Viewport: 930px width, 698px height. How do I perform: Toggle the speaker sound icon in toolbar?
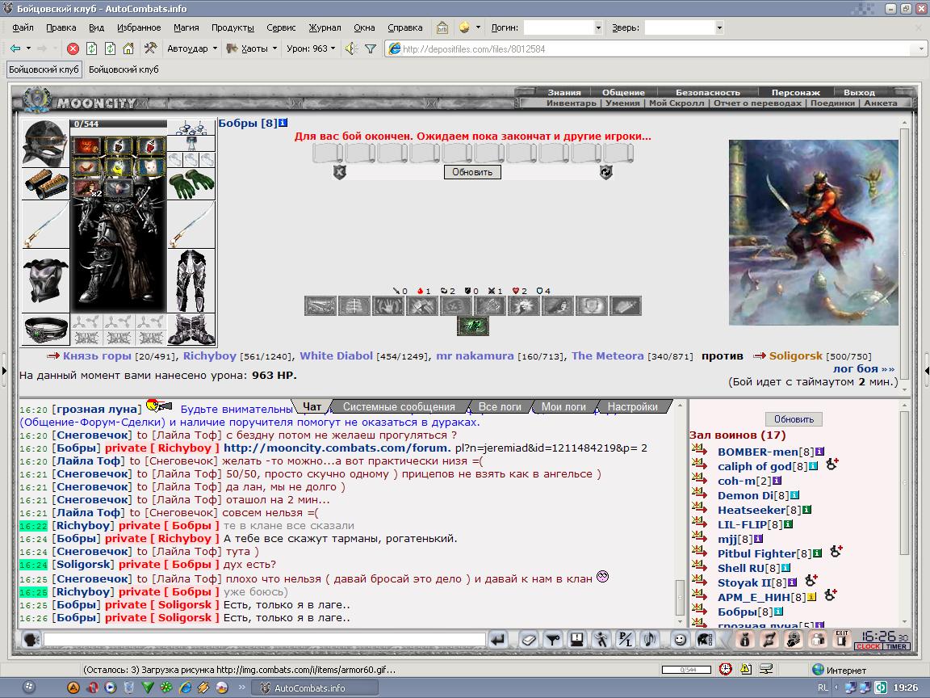point(351,48)
